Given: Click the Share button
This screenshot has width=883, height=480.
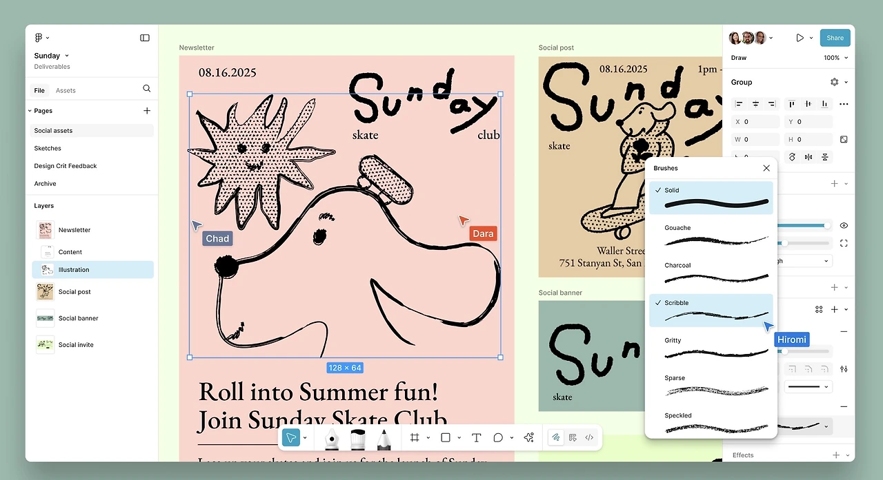Looking at the screenshot, I should coord(835,38).
